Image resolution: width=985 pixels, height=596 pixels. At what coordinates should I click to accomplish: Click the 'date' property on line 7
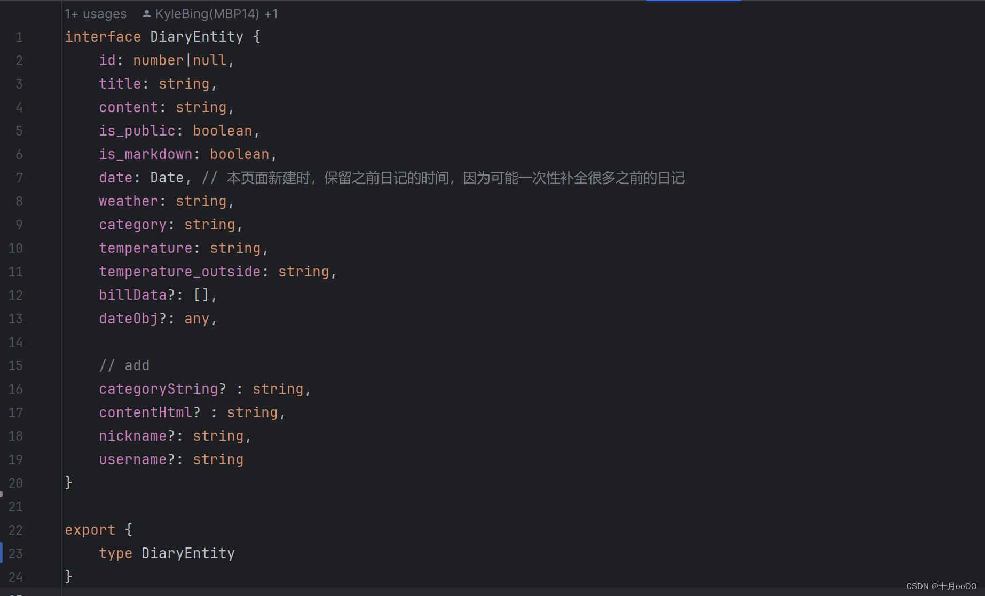point(116,178)
